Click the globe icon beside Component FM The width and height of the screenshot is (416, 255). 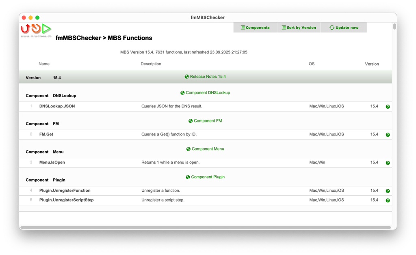[190, 120]
